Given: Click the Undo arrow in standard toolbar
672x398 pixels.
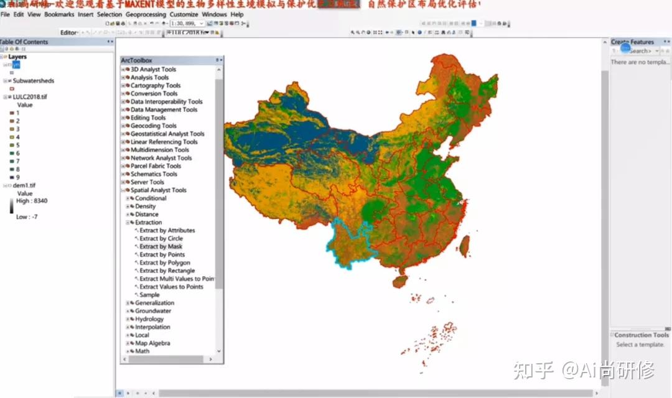Looking at the screenshot, I should (x=152, y=24).
